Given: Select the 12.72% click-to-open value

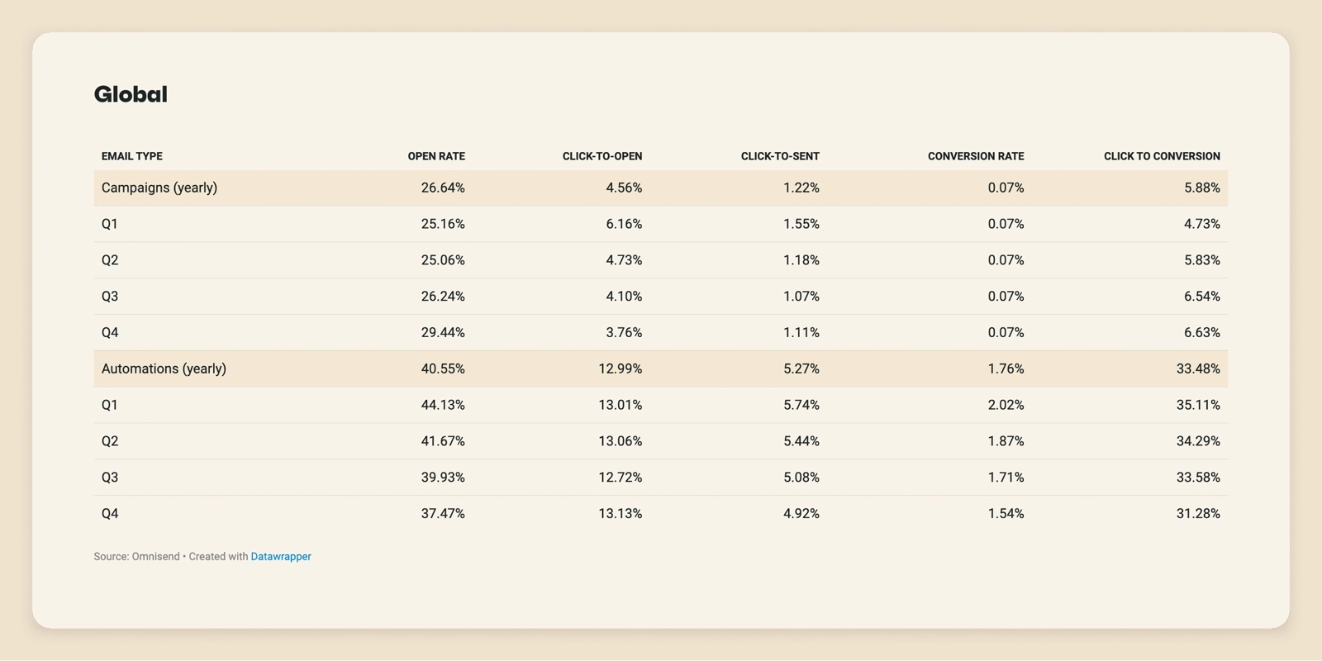Looking at the screenshot, I should tap(621, 478).
